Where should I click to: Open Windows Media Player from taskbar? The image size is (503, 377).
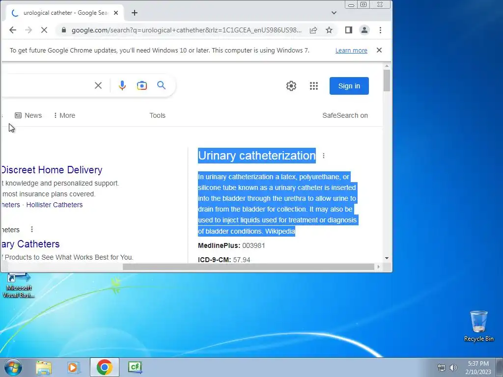(x=74, y=367)
